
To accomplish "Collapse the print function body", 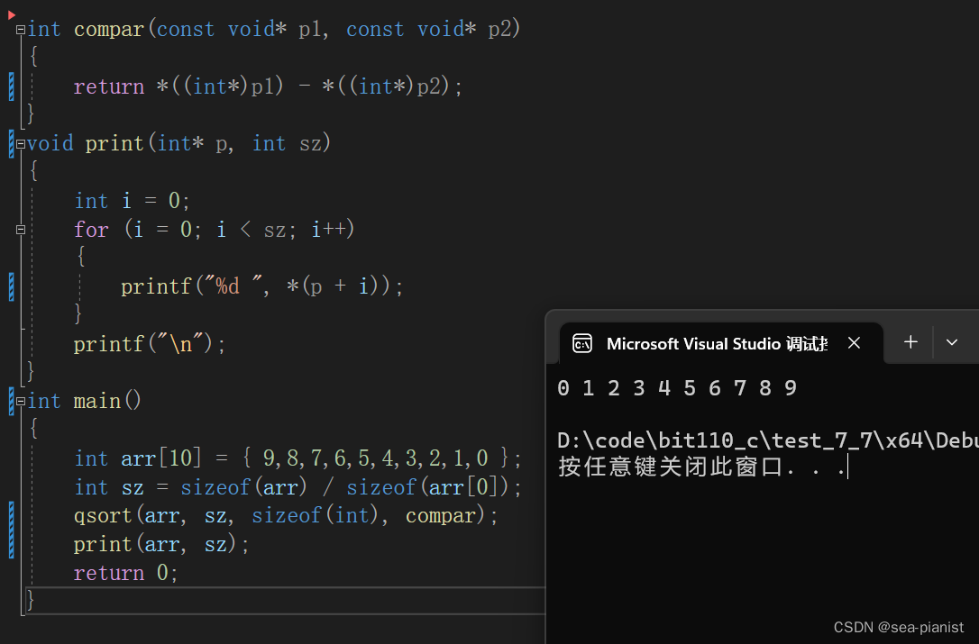I will [20, 142].
